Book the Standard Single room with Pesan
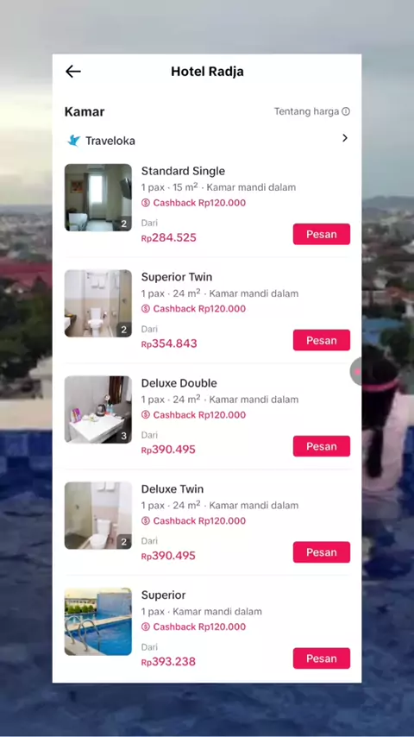 click(x=322, y=234)
